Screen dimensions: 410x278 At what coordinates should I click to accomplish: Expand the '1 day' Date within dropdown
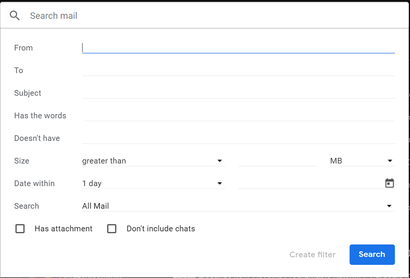click(x=153, y=184)
